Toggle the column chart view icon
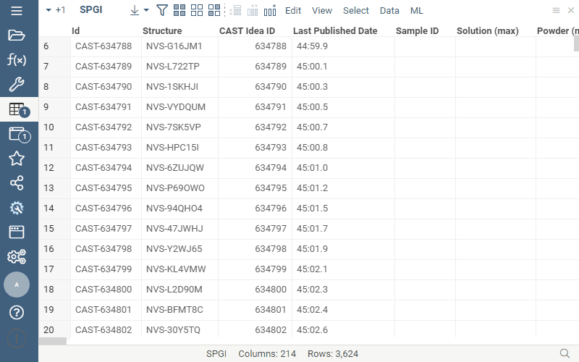Image resolution: width=579 pixels, height=362 pixels. click(270, 11)
